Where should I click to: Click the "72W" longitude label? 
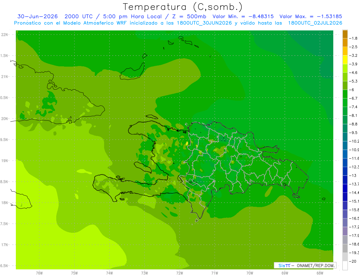pyautogui.click(x=180, y=273)
